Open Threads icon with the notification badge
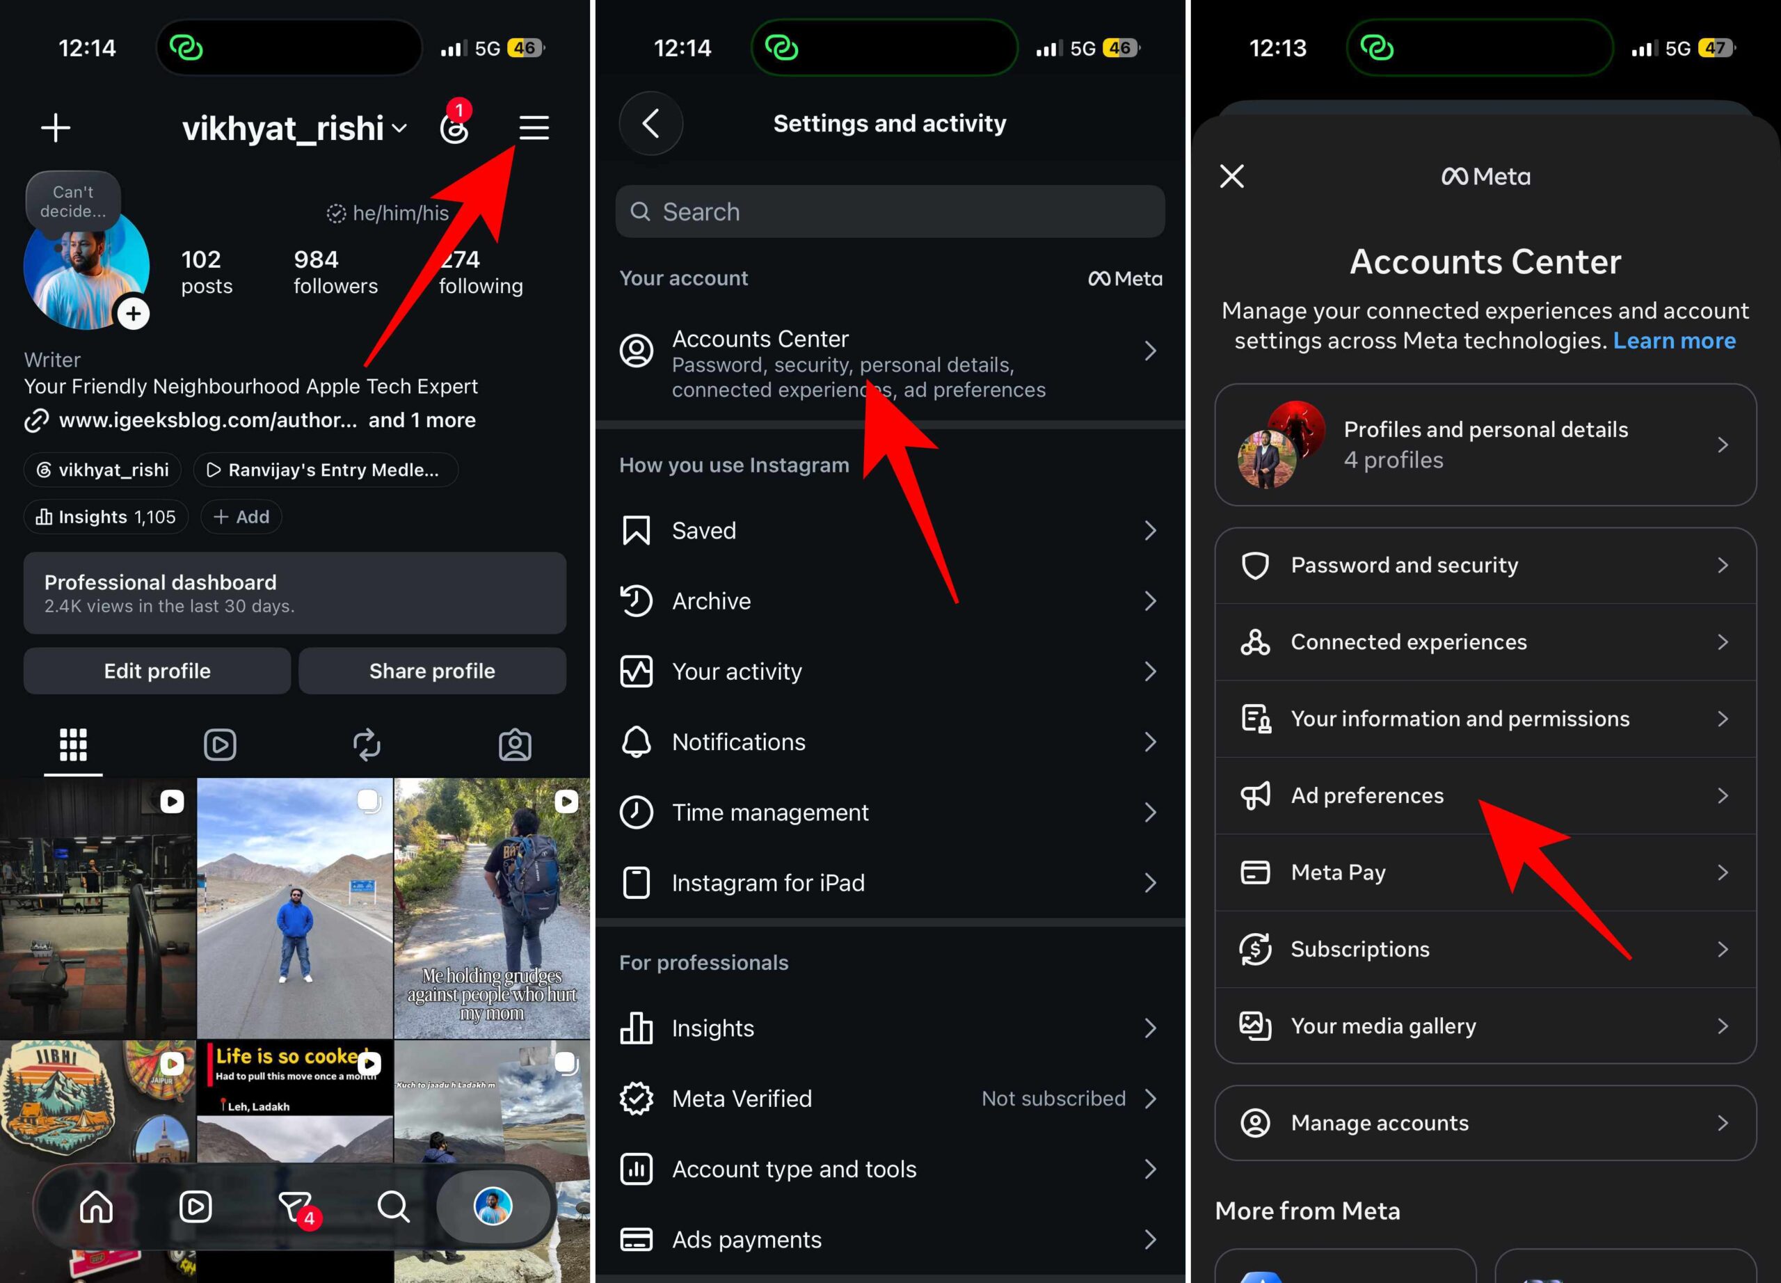This screenshot has height=1283, width=1781. (454, 126)
